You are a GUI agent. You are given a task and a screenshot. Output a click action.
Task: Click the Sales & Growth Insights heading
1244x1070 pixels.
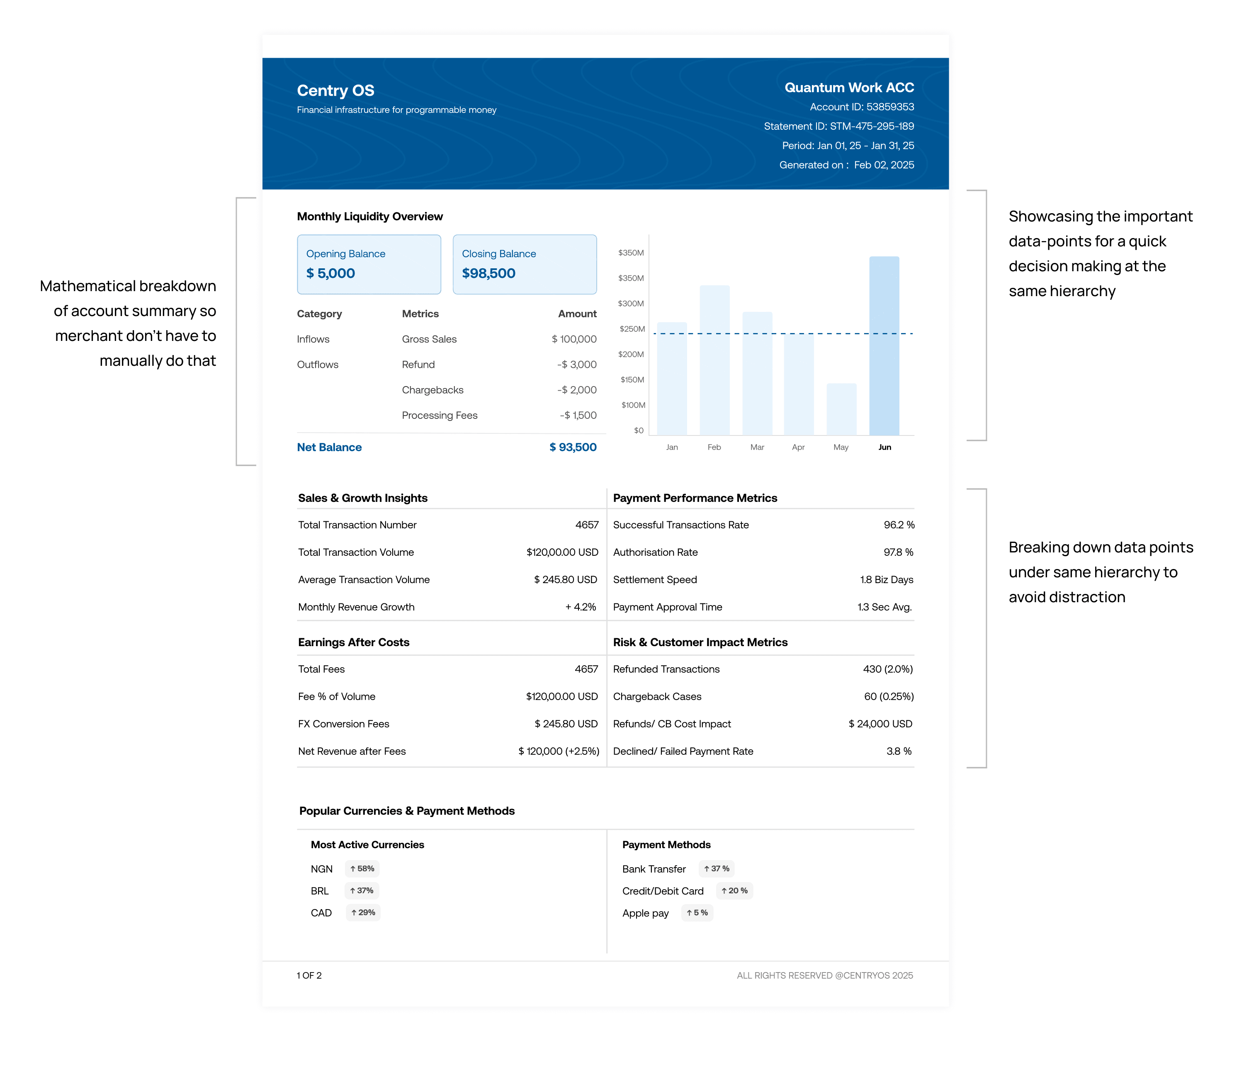(x=363, y=498)
